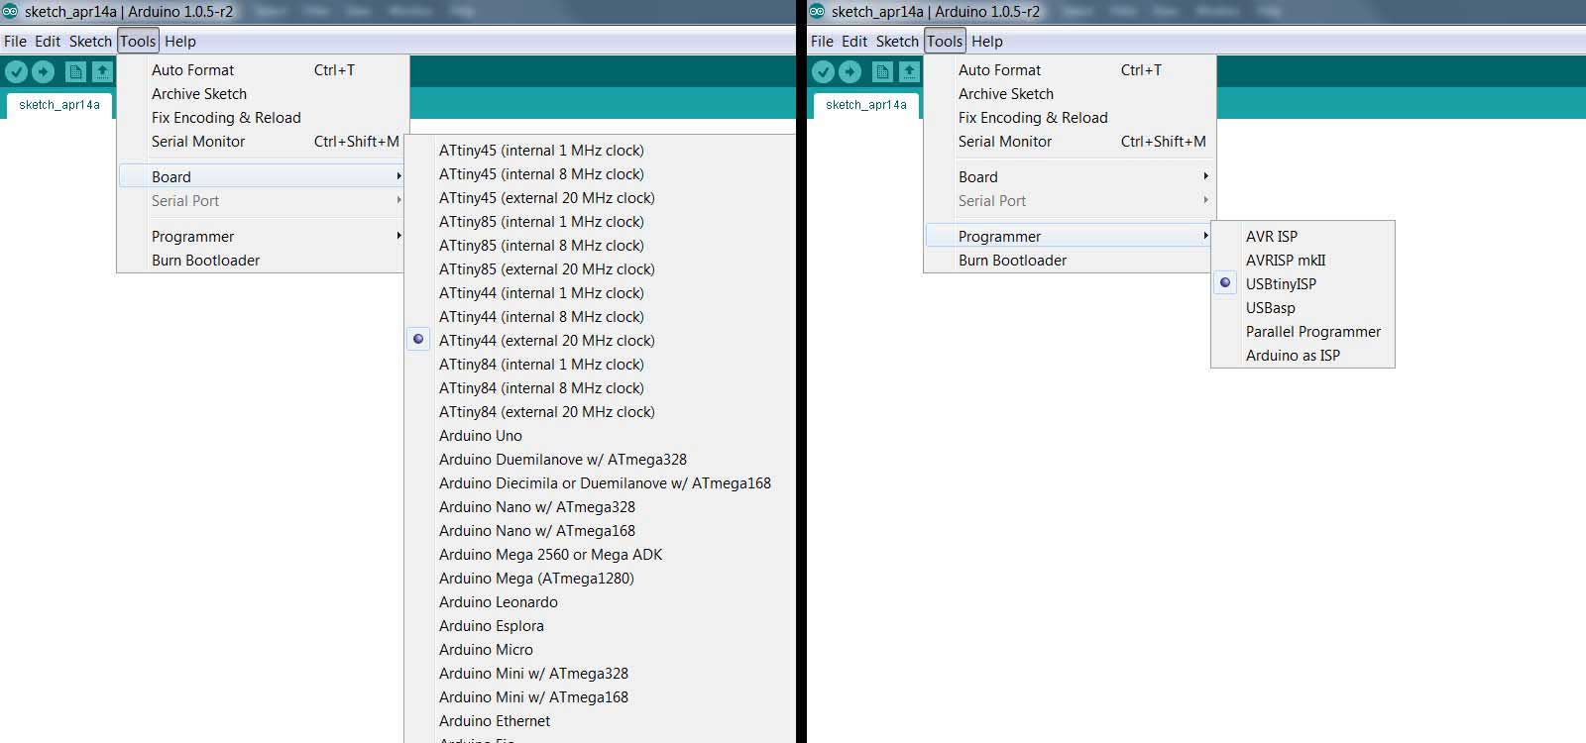Image resolution: width=1586 pixels, height=743 pixels.
Task: Expand Serial Port submenu in right window
Action: point(1069,201)
